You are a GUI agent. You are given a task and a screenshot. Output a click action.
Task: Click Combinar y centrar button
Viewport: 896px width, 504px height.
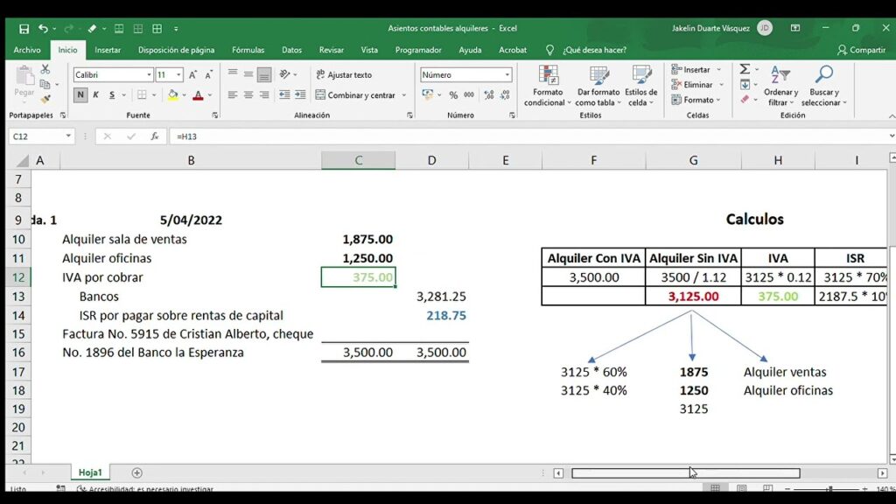(355, 94)
